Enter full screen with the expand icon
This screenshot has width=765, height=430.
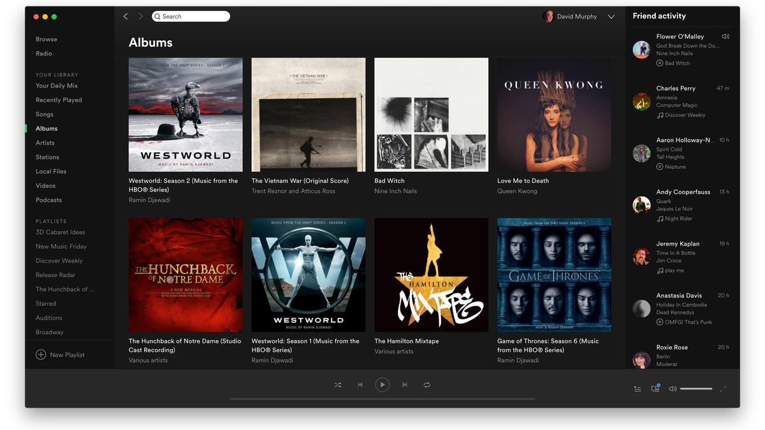click(x=723, y=389)
